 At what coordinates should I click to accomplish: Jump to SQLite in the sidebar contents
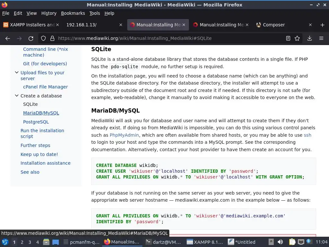31,104
